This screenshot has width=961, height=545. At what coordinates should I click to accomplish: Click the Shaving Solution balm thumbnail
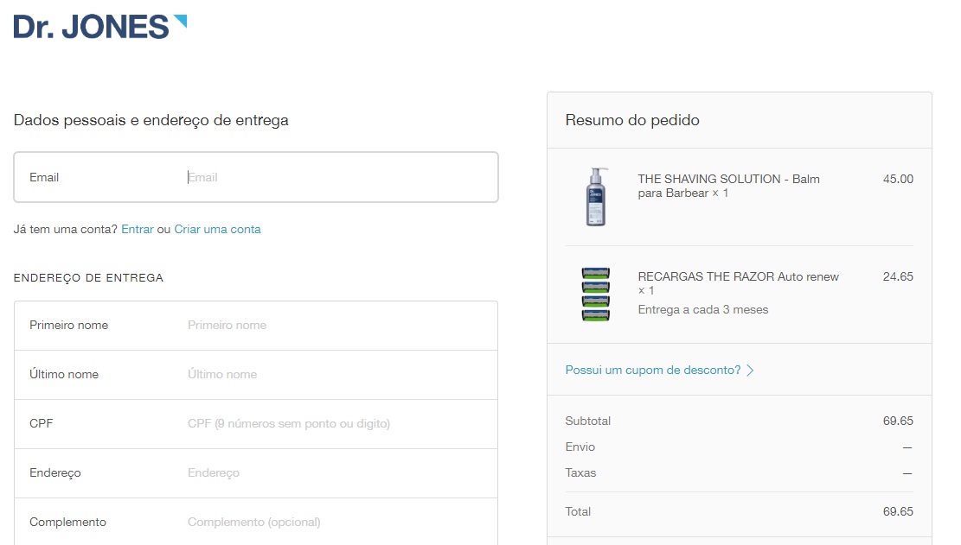pos(596,196)
